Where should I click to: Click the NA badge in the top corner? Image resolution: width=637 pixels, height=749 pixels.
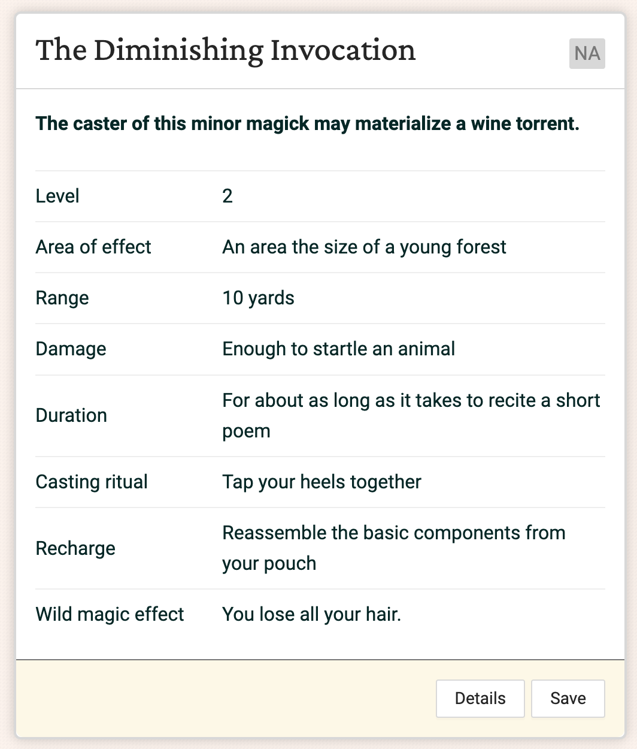point(586,54)
